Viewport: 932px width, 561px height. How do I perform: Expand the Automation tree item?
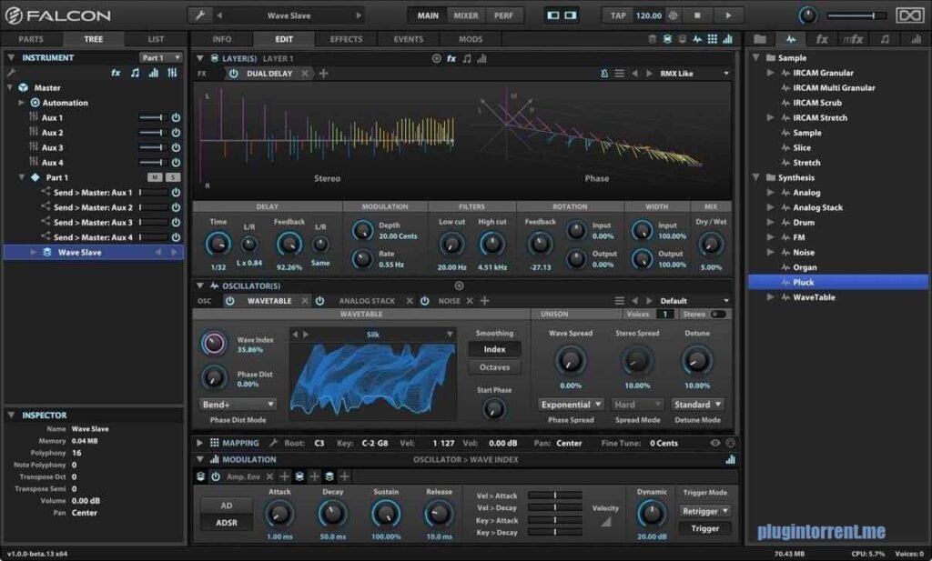pyautogui.click(x=22, y=103)
